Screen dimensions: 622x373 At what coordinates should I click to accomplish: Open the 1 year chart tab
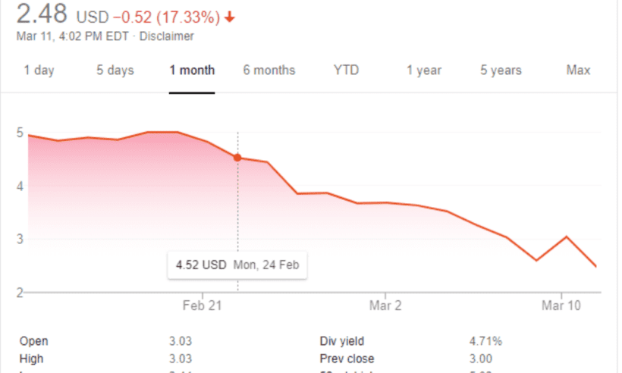click(x=423, y=71)
